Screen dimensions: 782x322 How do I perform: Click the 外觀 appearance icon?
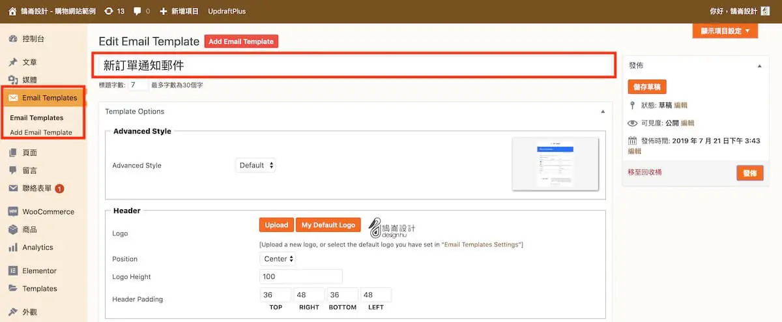point(13,312)
